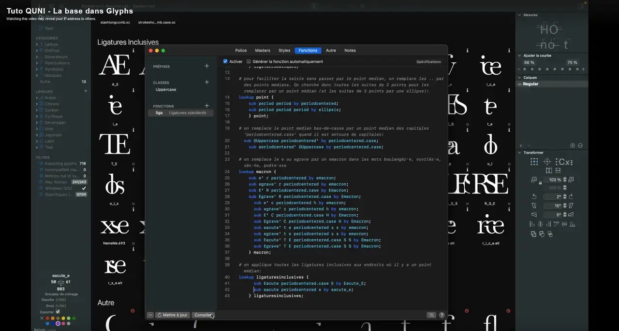Click the transform origin grid icon

tap(534, 162)
